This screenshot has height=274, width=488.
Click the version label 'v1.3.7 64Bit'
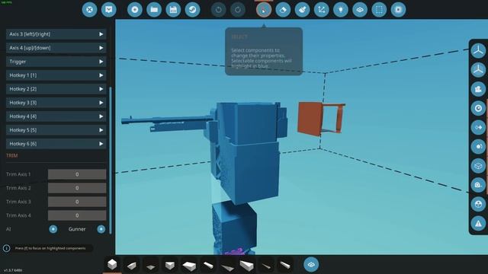13,270
